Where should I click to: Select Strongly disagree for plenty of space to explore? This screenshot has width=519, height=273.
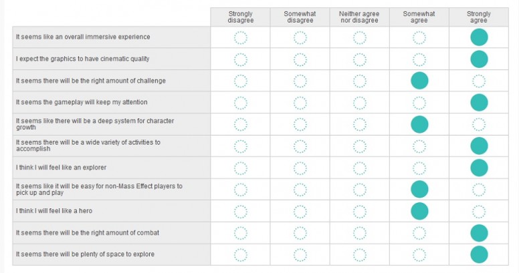pos(240,255)
